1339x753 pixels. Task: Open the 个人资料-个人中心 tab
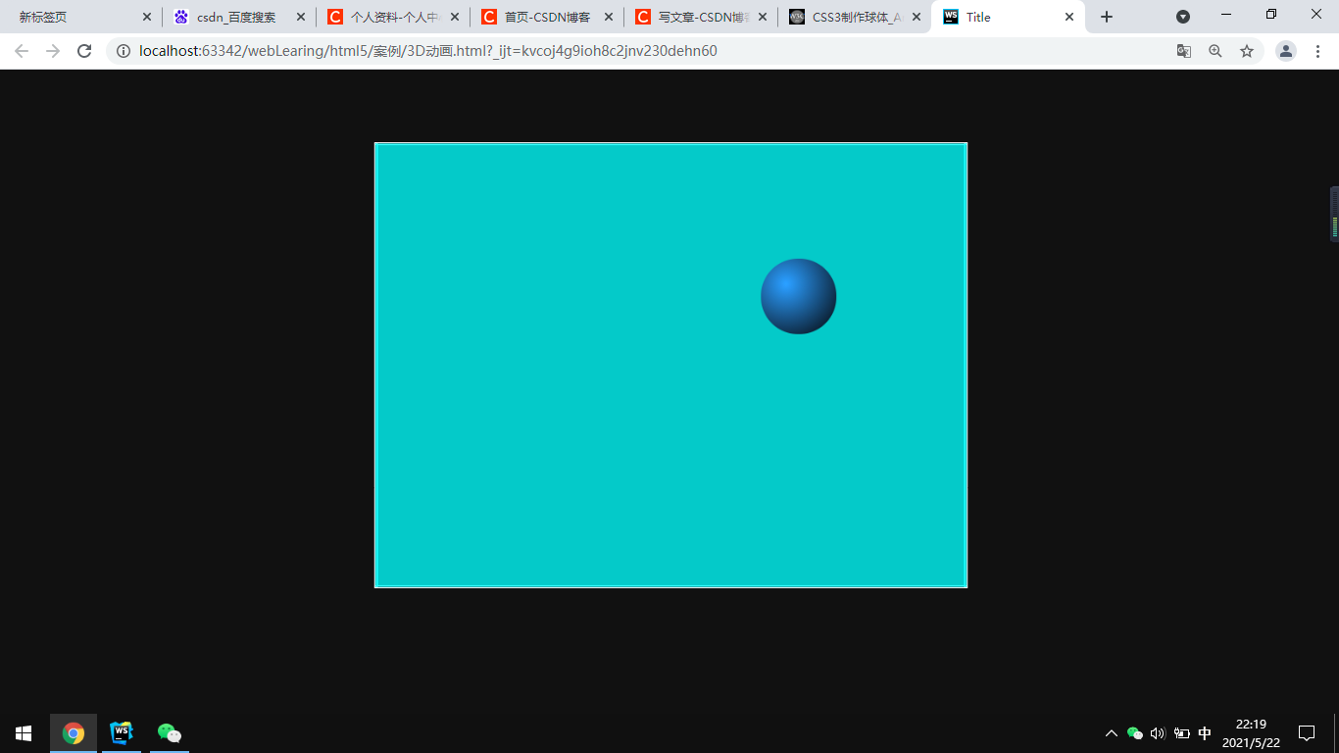(392, 17)
